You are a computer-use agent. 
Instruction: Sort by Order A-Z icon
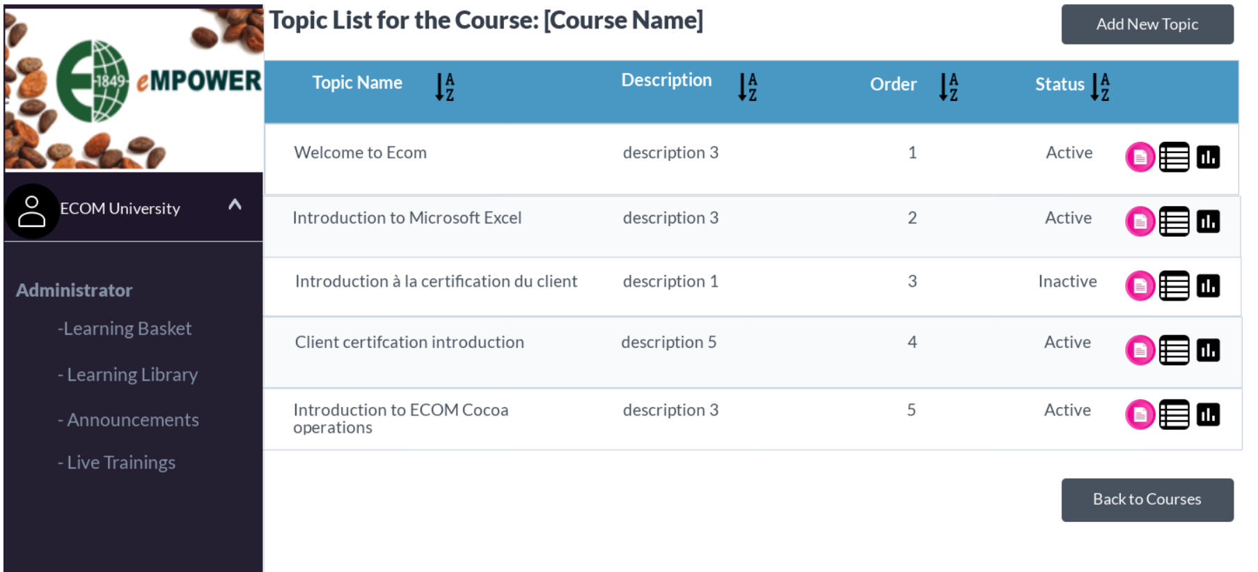pyautogui.click(x=948, y=87)
